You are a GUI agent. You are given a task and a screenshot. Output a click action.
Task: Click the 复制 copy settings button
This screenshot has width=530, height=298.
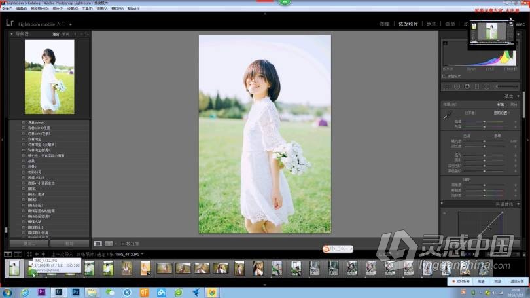(29, 244)
